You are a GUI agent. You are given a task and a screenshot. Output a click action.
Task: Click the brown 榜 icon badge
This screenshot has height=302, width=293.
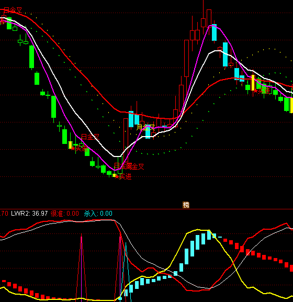[186, 205]
